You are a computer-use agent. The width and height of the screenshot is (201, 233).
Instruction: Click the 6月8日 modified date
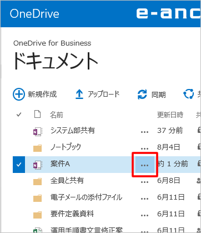pyautogui.click(x=169, y=181)
